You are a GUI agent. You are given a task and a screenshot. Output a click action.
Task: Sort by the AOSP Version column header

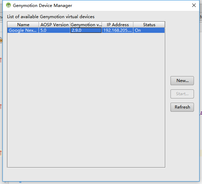[55, 25]
